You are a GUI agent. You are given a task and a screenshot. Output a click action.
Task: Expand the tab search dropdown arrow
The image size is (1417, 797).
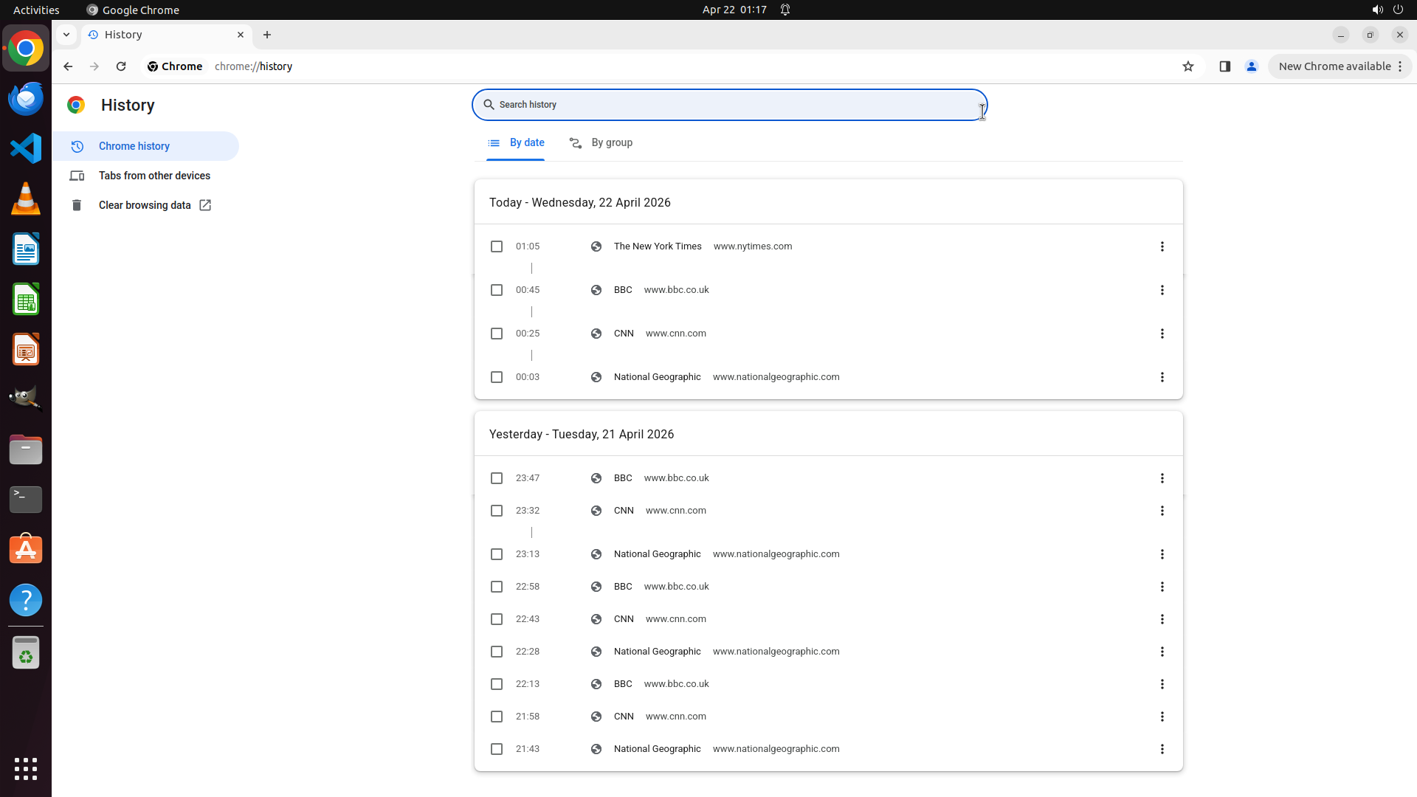pyautogui.click(x=66, y=35)
